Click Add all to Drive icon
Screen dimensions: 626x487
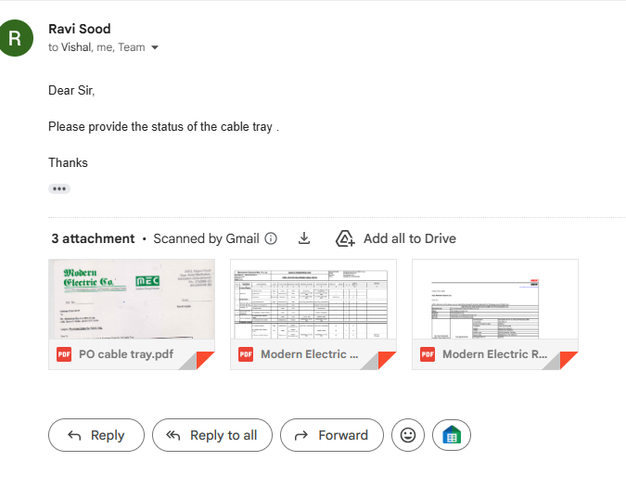[x=345, y=238]
